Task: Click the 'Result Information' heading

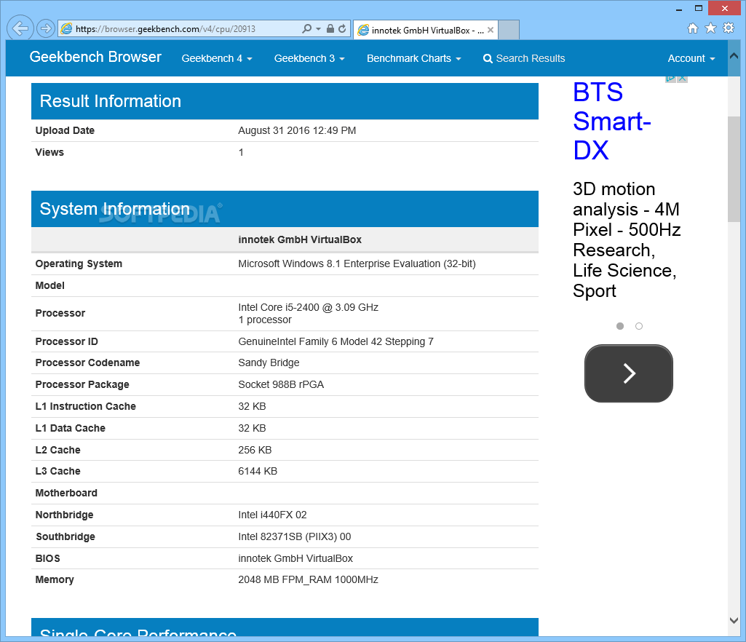Action: tap(111, 101)
